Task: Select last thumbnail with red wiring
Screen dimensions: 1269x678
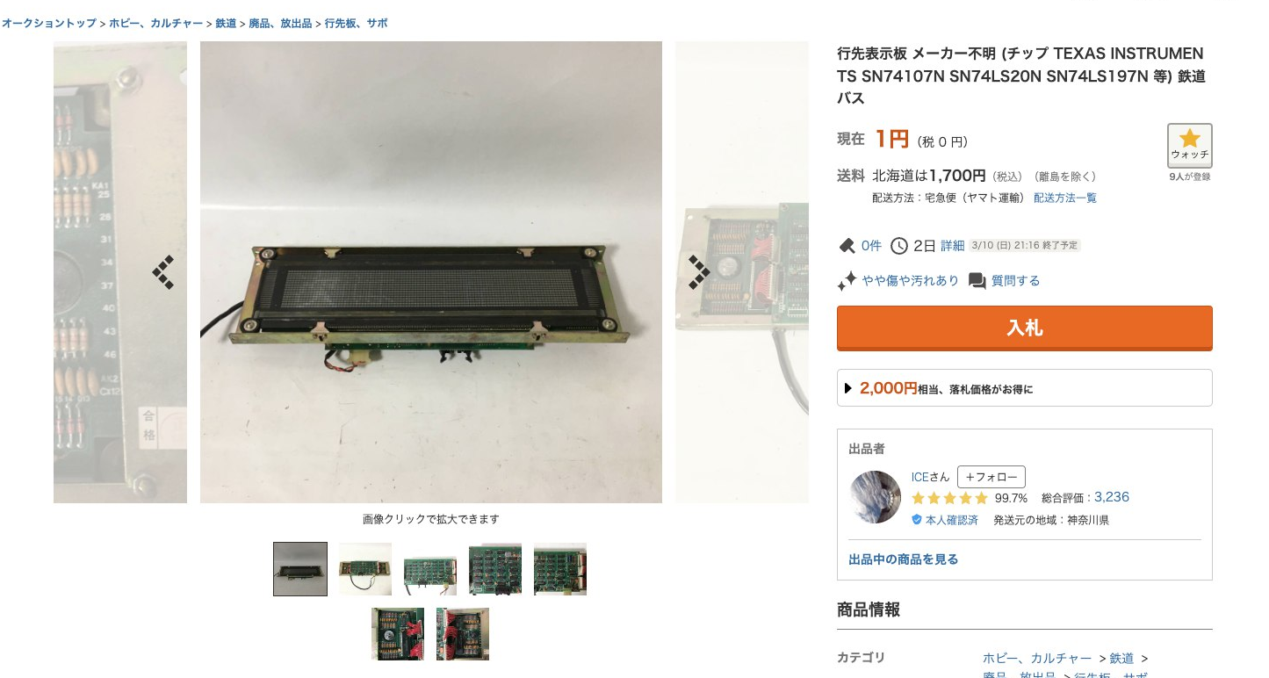Action: click(x=463, y=634)
